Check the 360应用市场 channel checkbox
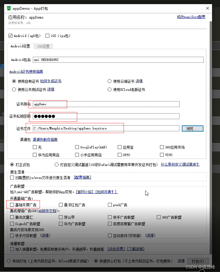 (x=162, y=147)
